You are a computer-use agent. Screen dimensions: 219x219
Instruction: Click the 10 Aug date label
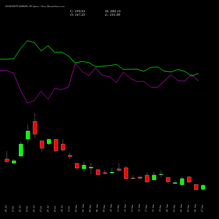[111, 208]
